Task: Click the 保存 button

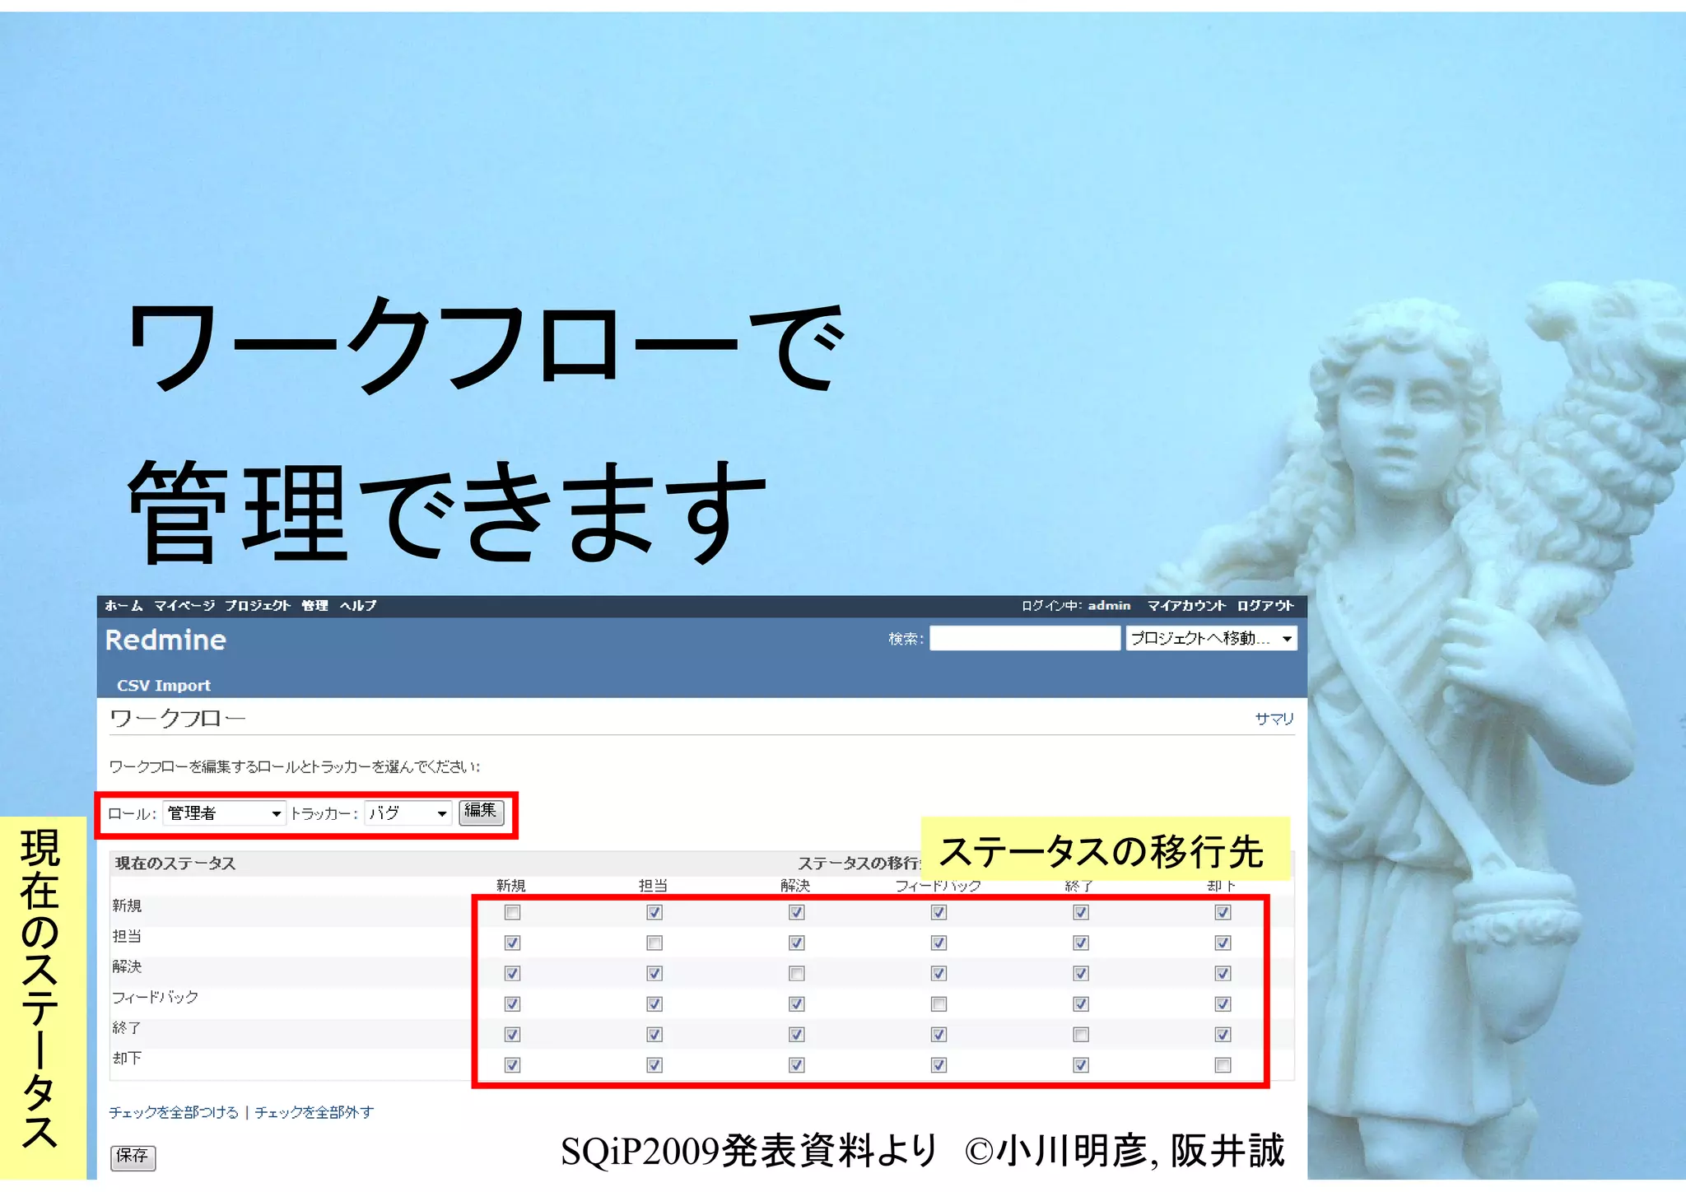Action: (133, 1157)
